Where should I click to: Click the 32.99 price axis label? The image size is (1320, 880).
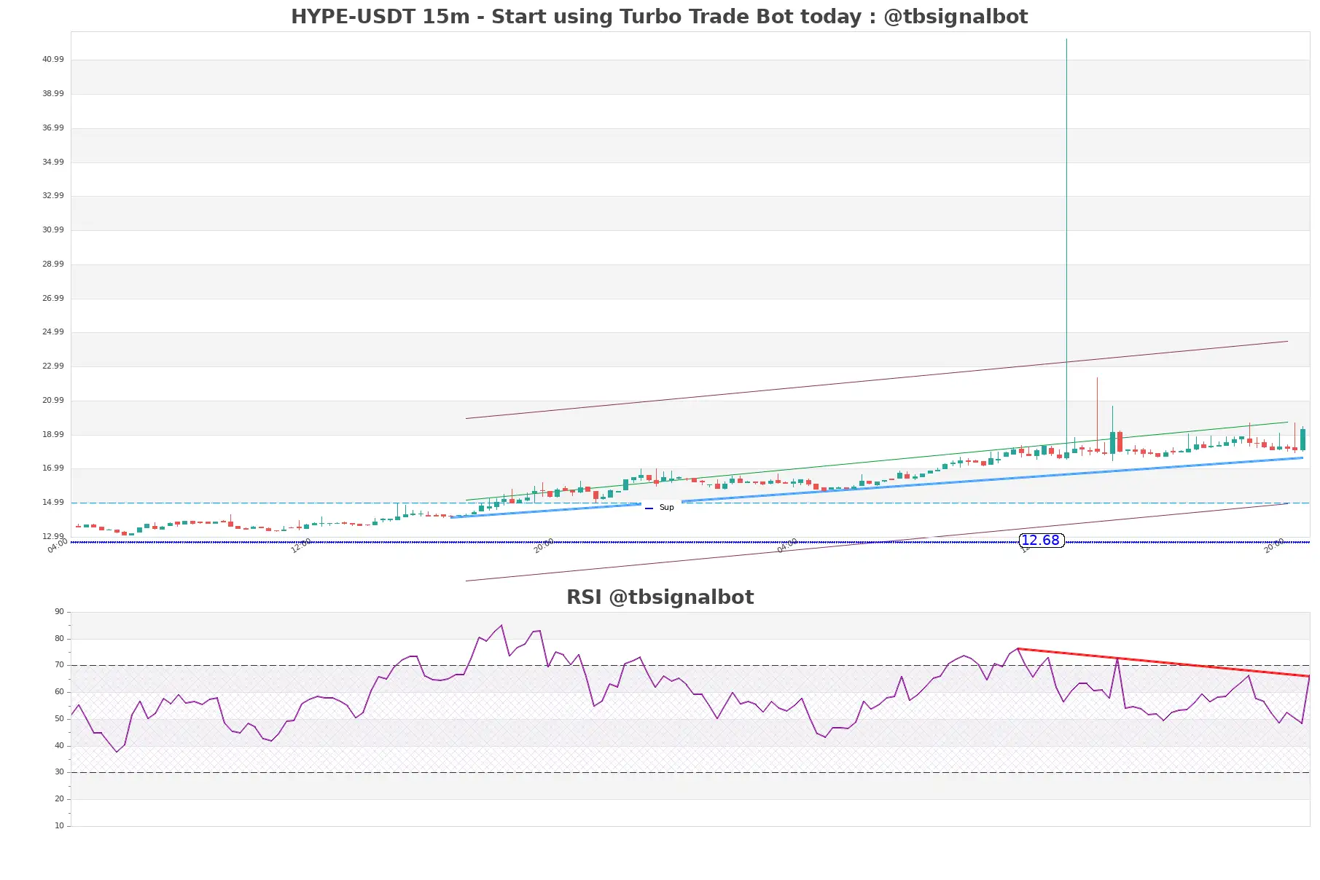point(53,196)
